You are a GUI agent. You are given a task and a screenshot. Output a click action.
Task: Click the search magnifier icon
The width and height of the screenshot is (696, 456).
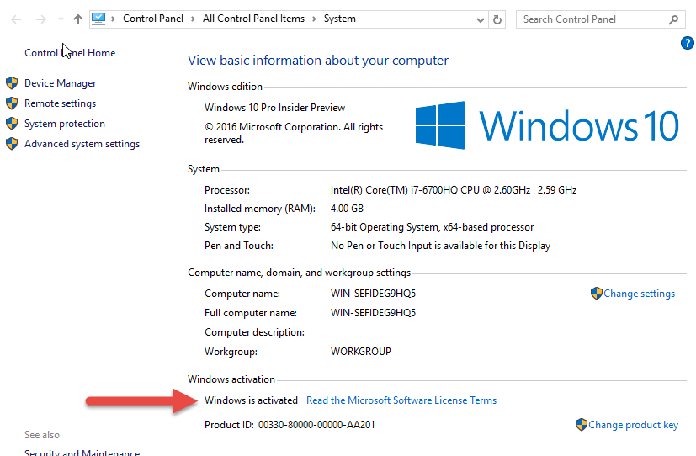[673, 19]
